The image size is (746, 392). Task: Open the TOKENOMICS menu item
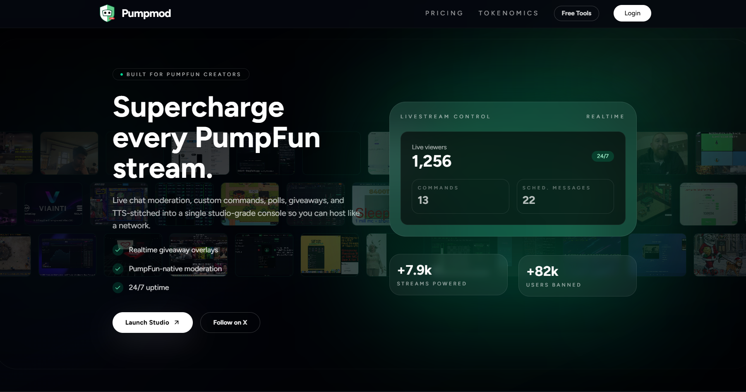click(x=508, y=13)
